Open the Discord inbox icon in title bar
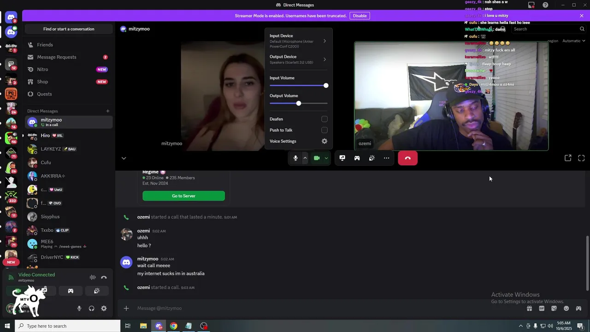Screen dimensions: 590x332 coord(531,5)
